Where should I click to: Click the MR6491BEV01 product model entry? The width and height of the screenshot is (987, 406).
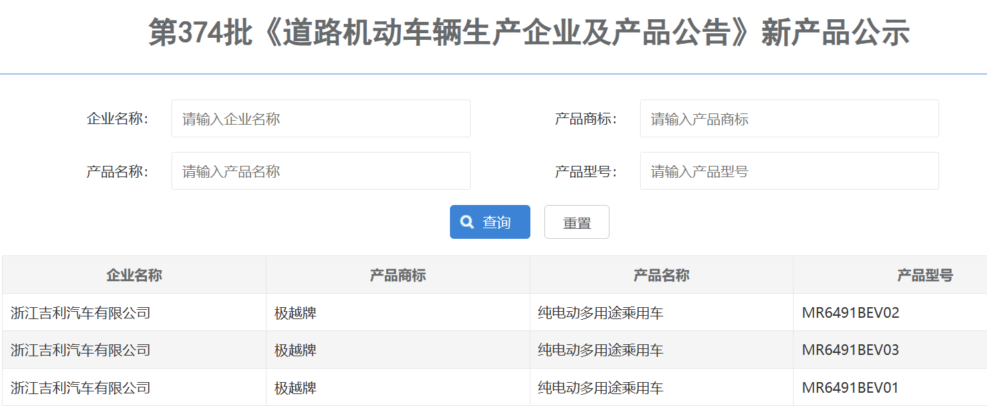point(850,387)
